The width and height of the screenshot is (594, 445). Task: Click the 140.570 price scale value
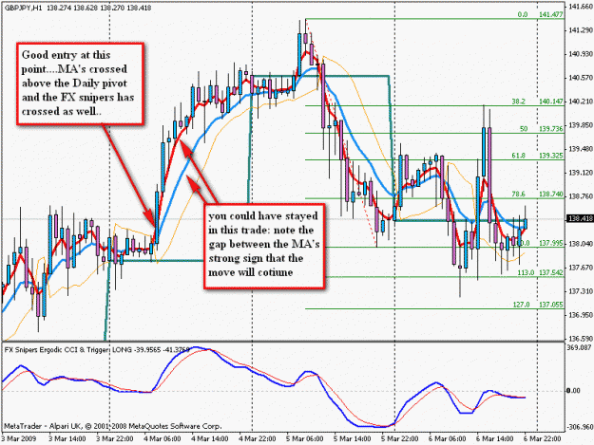pyautogui.click(x=581, y=78)
